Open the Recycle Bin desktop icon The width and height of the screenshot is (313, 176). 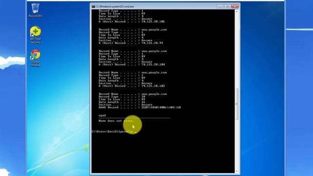click(x=35, y=10)
